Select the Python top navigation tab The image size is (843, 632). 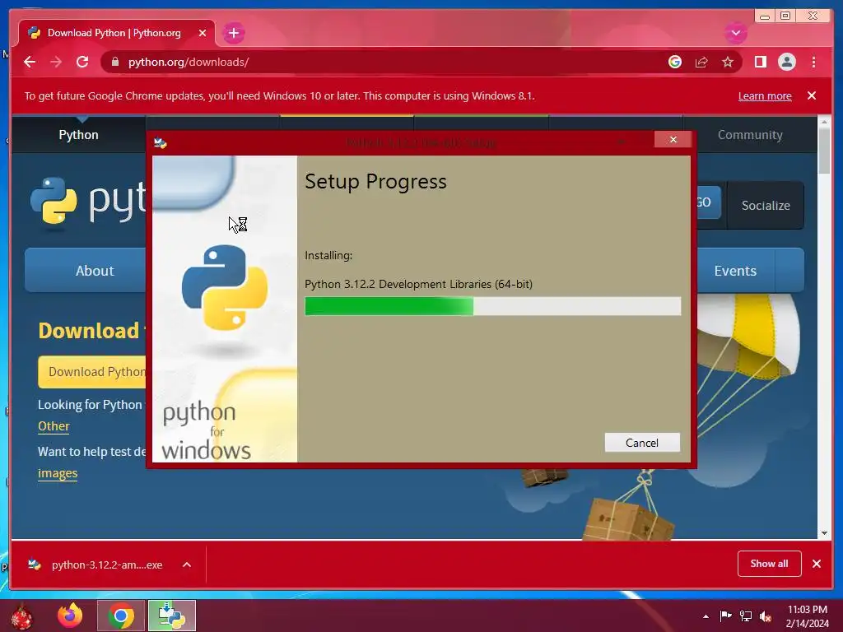(78, 135)
